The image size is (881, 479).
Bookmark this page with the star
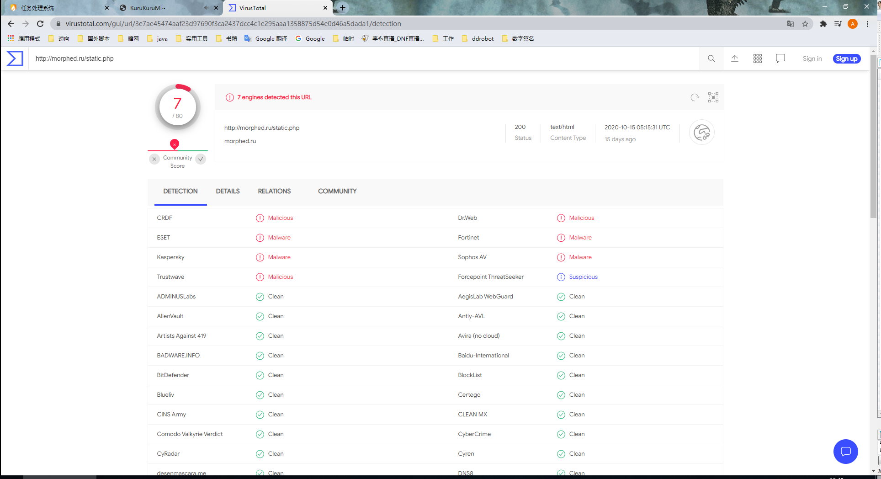805,24
